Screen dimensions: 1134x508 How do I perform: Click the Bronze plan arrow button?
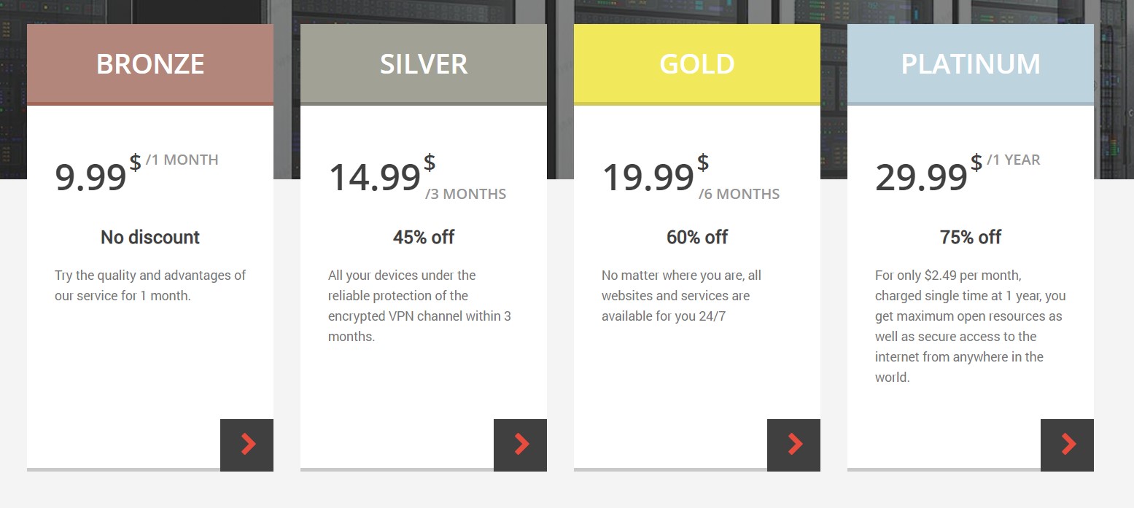point(246,445)
